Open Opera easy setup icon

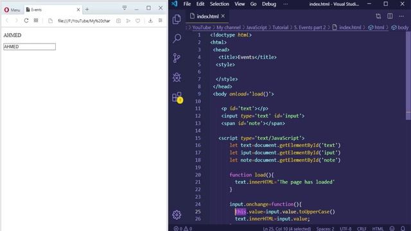click(161, 21)
